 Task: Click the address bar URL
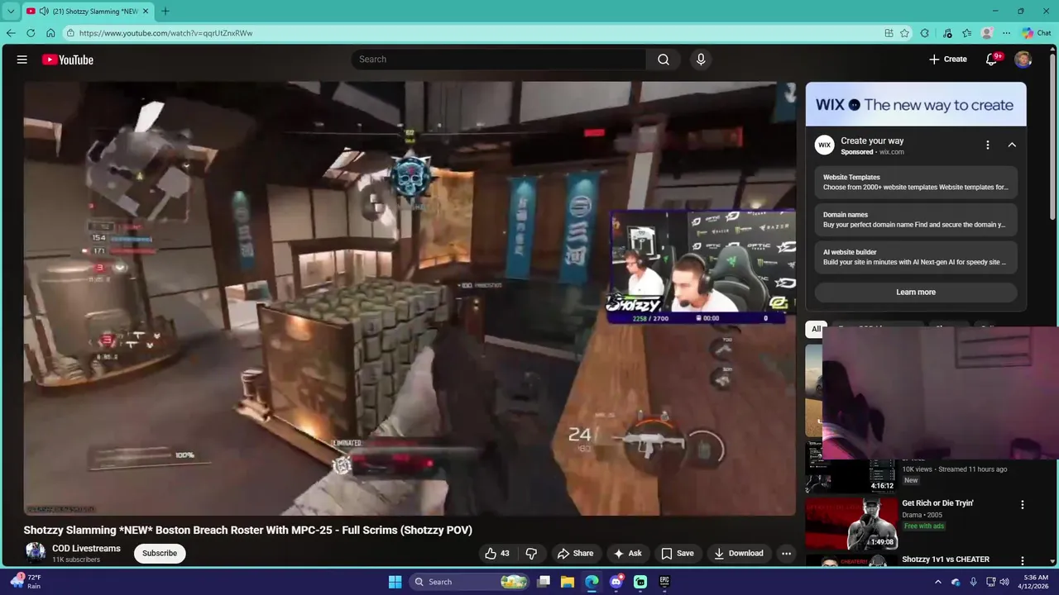tap(165, 33)
